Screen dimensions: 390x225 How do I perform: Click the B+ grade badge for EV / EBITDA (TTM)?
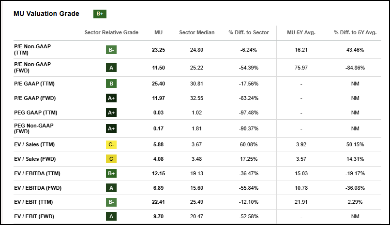click(111, 173)
